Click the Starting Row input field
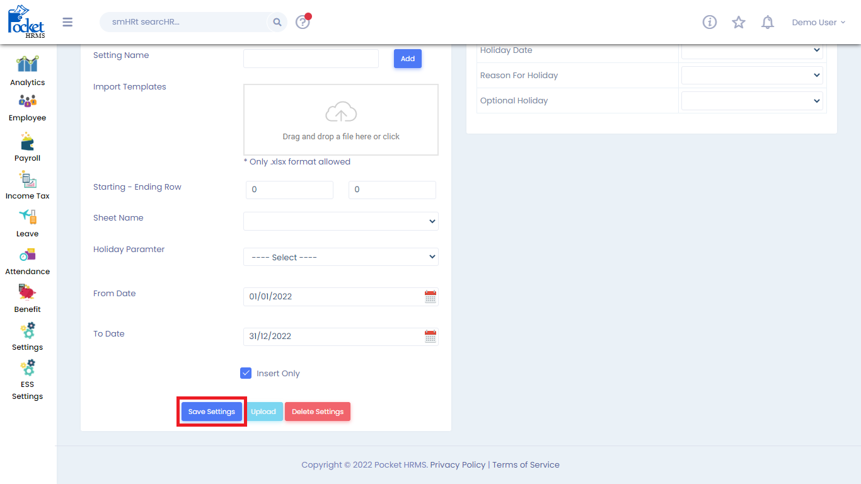Viewport: 861px width, 484px height. pos(289,190)
